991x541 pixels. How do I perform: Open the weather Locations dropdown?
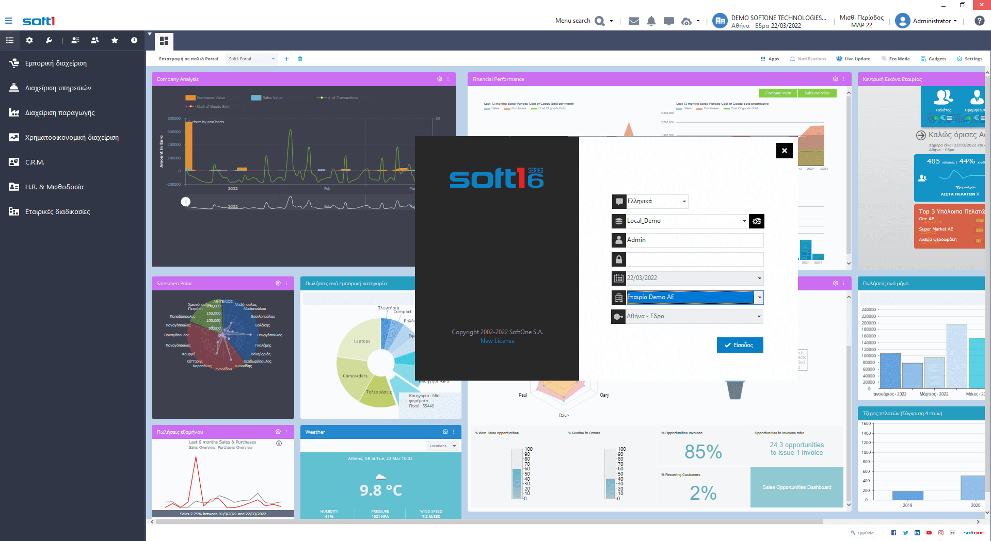[x=442, y=446]
